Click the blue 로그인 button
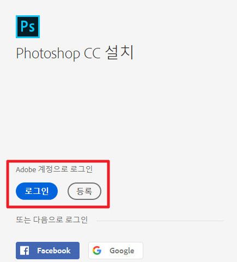The height and width of the screenshot is (262, 237). point(37,191)
